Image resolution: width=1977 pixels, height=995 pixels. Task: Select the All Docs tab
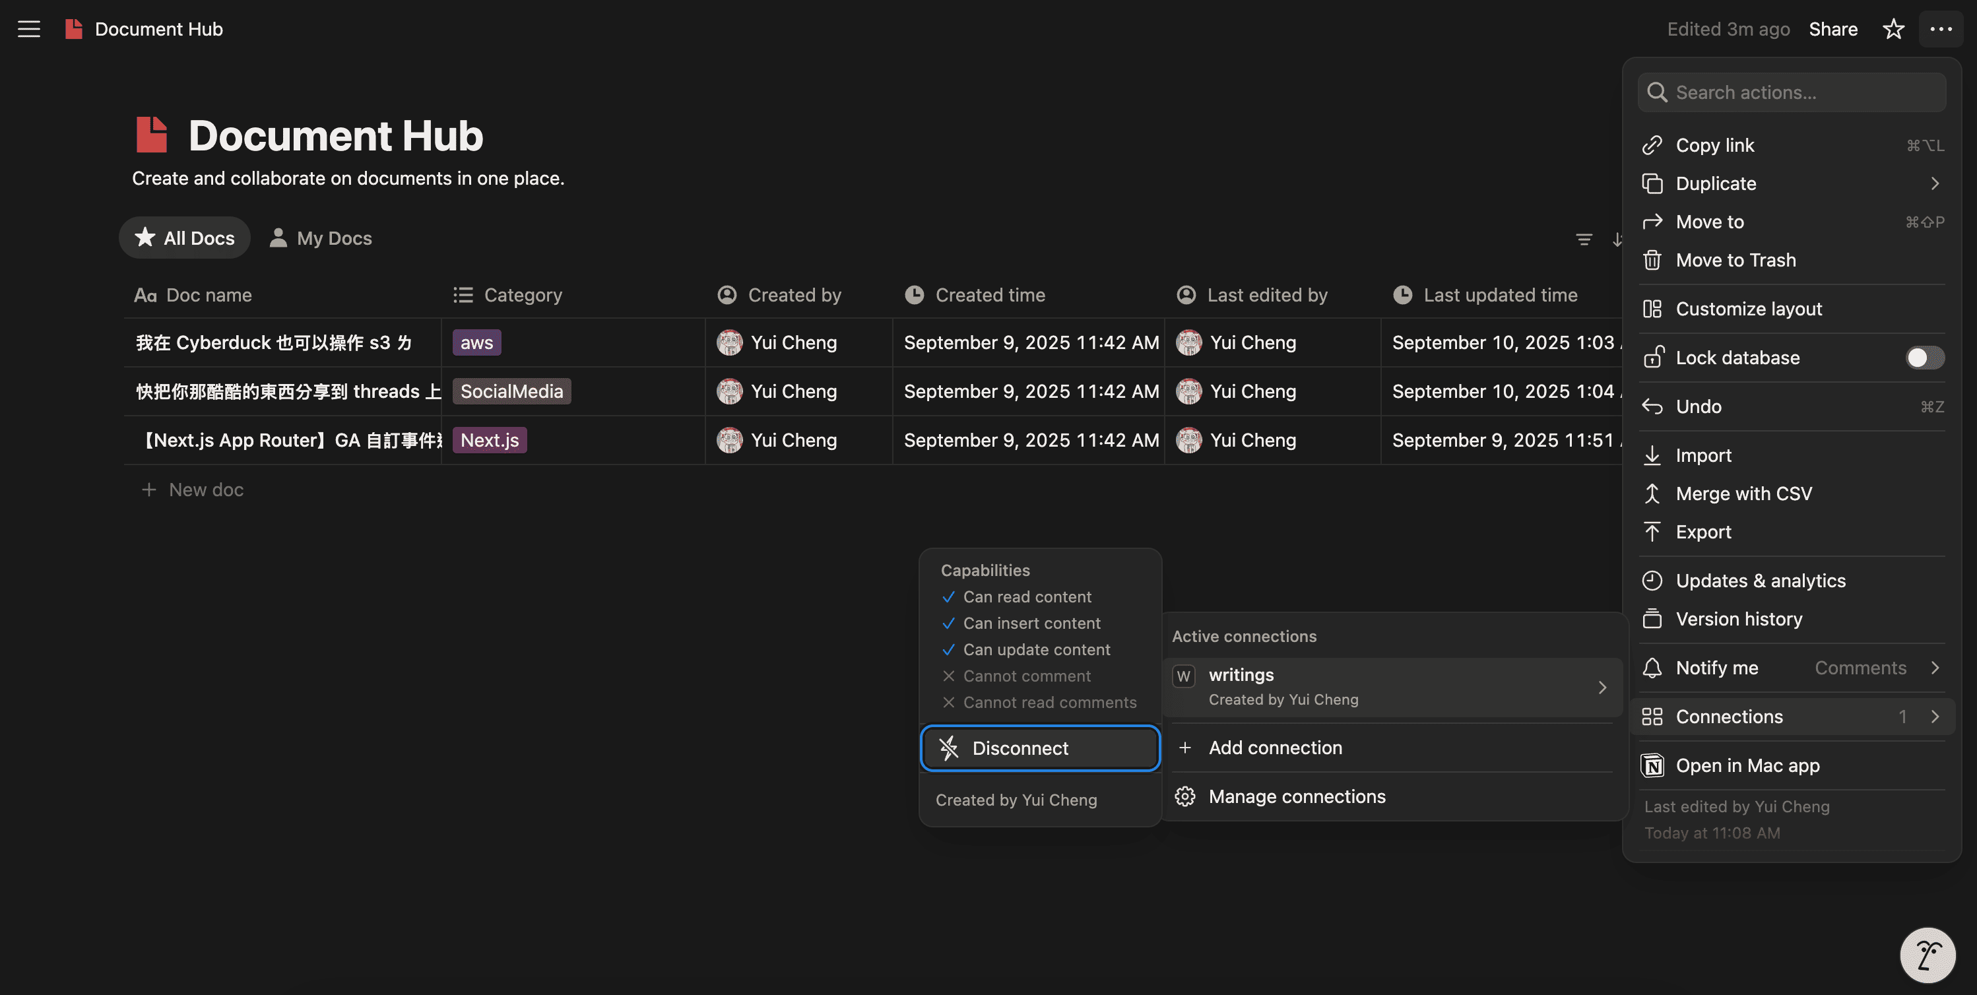tap(185, 238)
